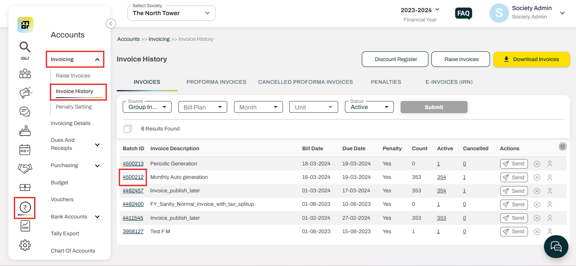Open the settings gear at sidebar bottom
Viewport: 576px width, 266px height.
pyautogui.click(x=25, y=245)
